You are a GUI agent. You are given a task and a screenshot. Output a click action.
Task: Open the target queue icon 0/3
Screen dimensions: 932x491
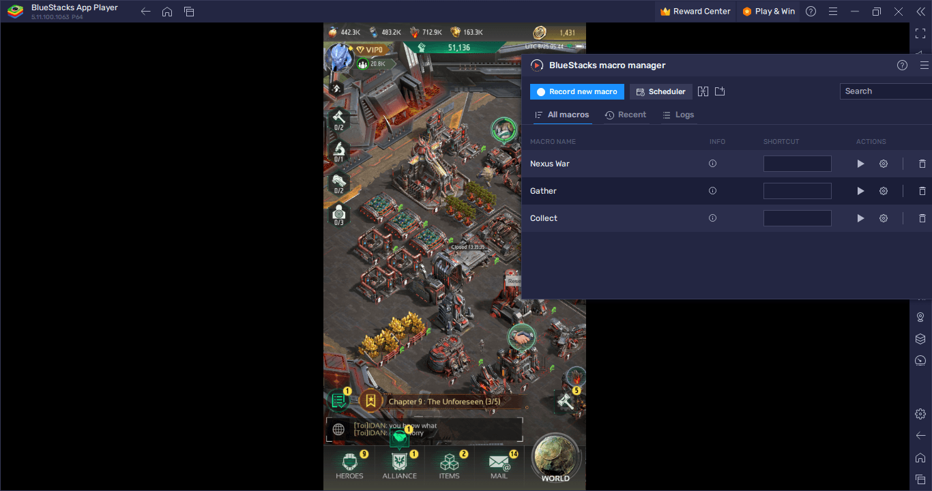[338, 215]
